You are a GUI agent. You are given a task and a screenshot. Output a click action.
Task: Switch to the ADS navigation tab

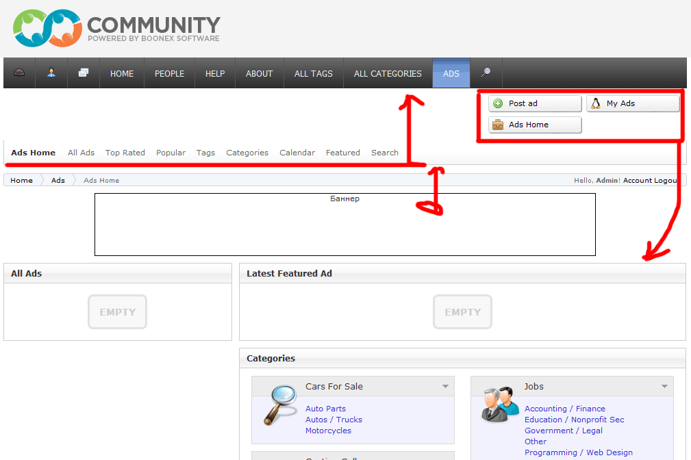451,73
